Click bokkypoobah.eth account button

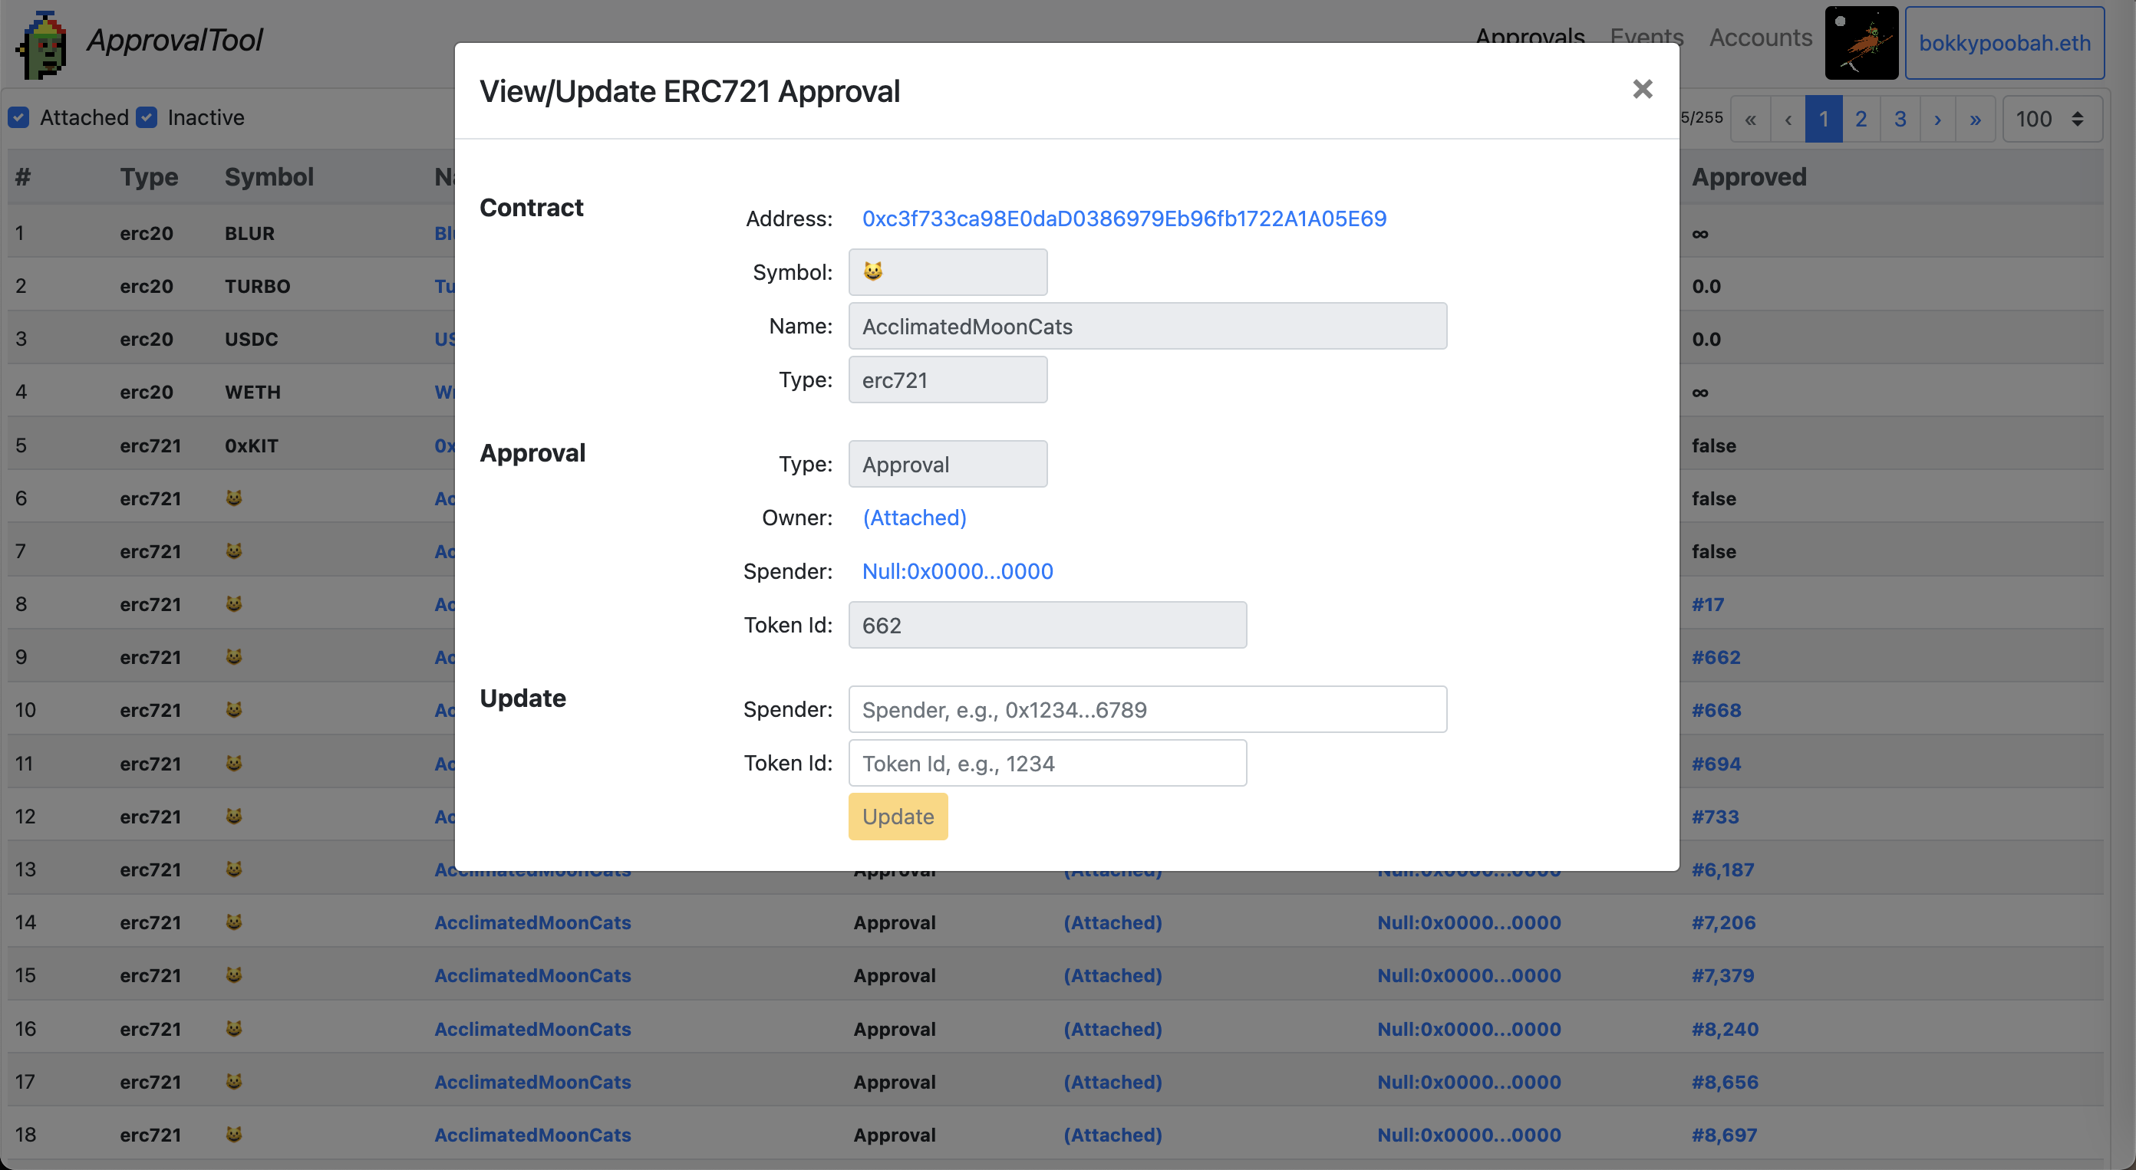2003,43
